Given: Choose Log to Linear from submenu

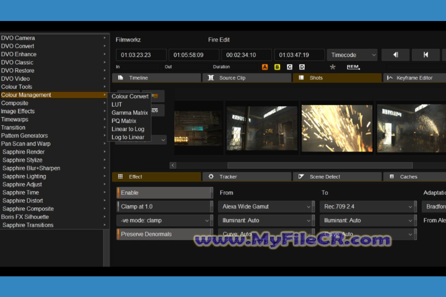Looking at the screenshot, I should pyautogui.click(x=128, y=137).
